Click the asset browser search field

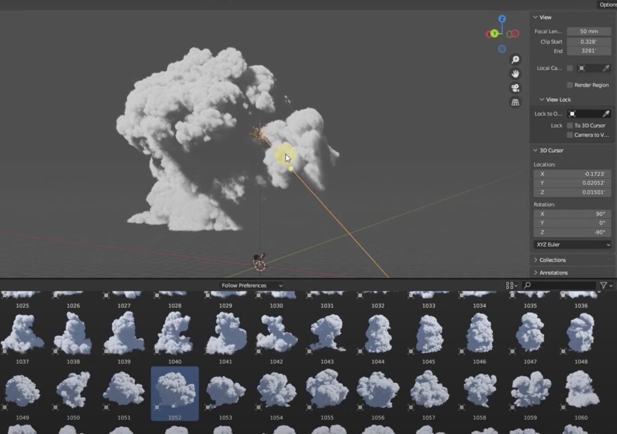[x=559, y=285]
